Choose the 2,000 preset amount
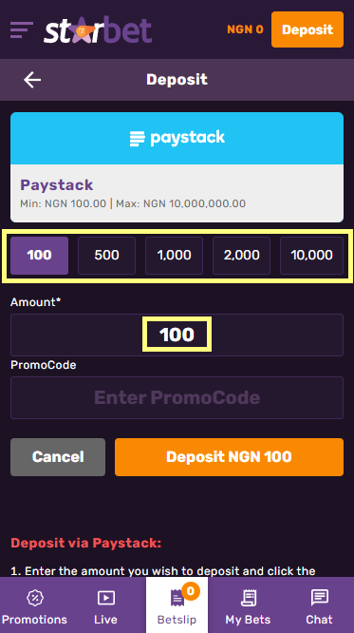Screen dimensions: 354x633 tap(241, 256)
